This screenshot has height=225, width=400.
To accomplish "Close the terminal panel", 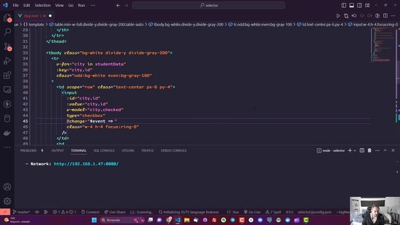I will [x=393, y=151].
